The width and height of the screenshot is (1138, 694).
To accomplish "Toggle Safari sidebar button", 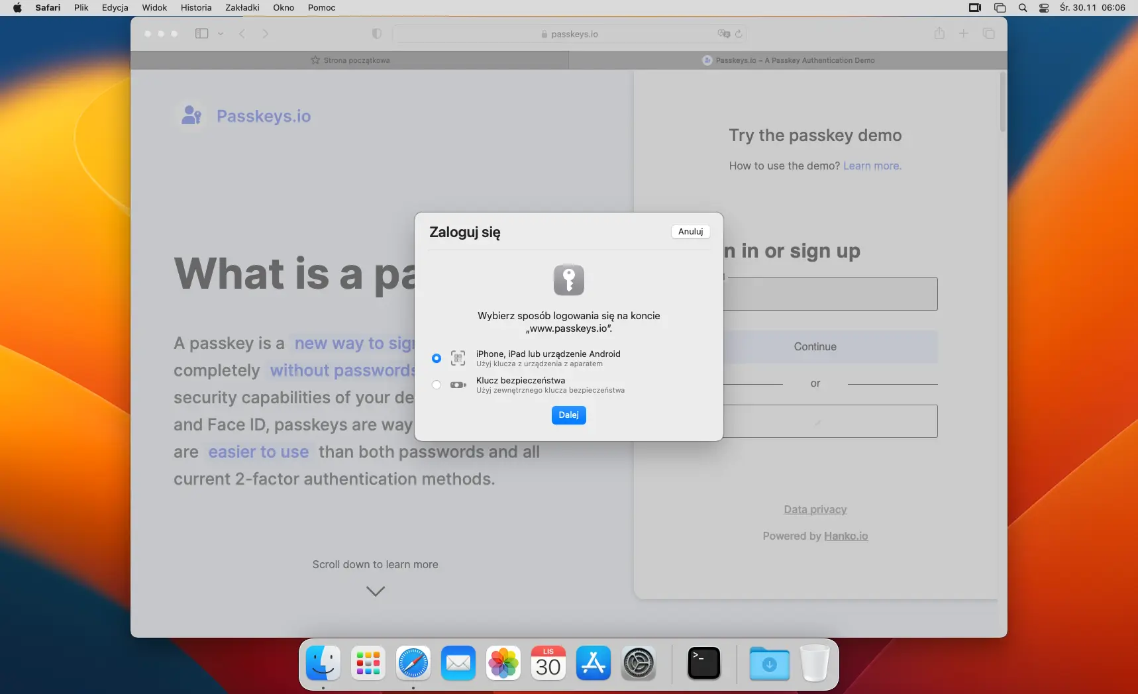I will coord(202,34).
